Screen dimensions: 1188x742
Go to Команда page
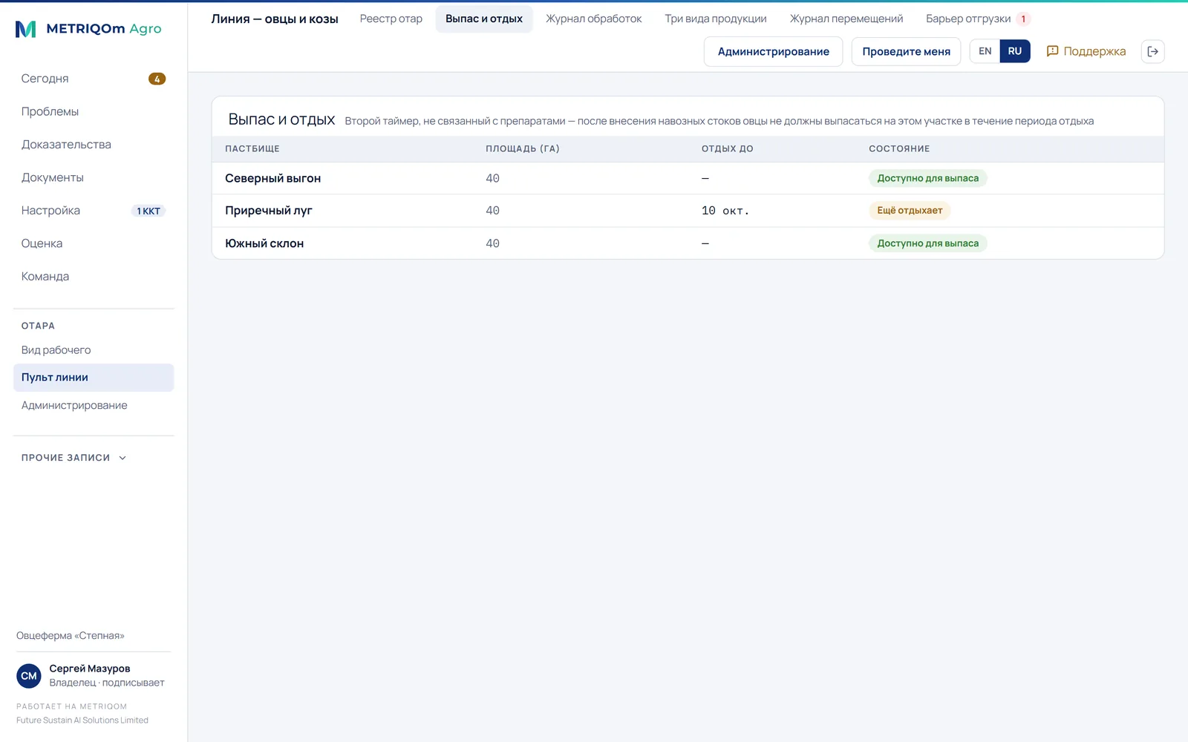(x=94, y=276)
